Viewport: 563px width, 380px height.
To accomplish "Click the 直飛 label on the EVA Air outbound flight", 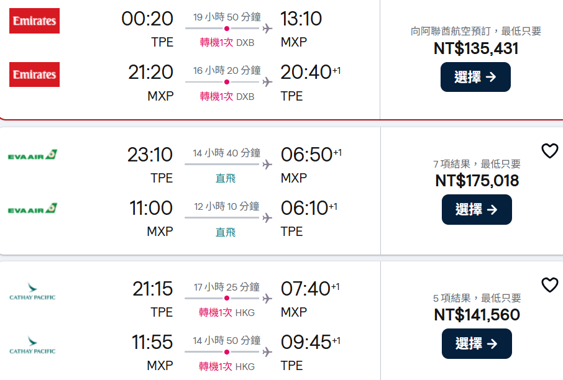I will [226, 178].
